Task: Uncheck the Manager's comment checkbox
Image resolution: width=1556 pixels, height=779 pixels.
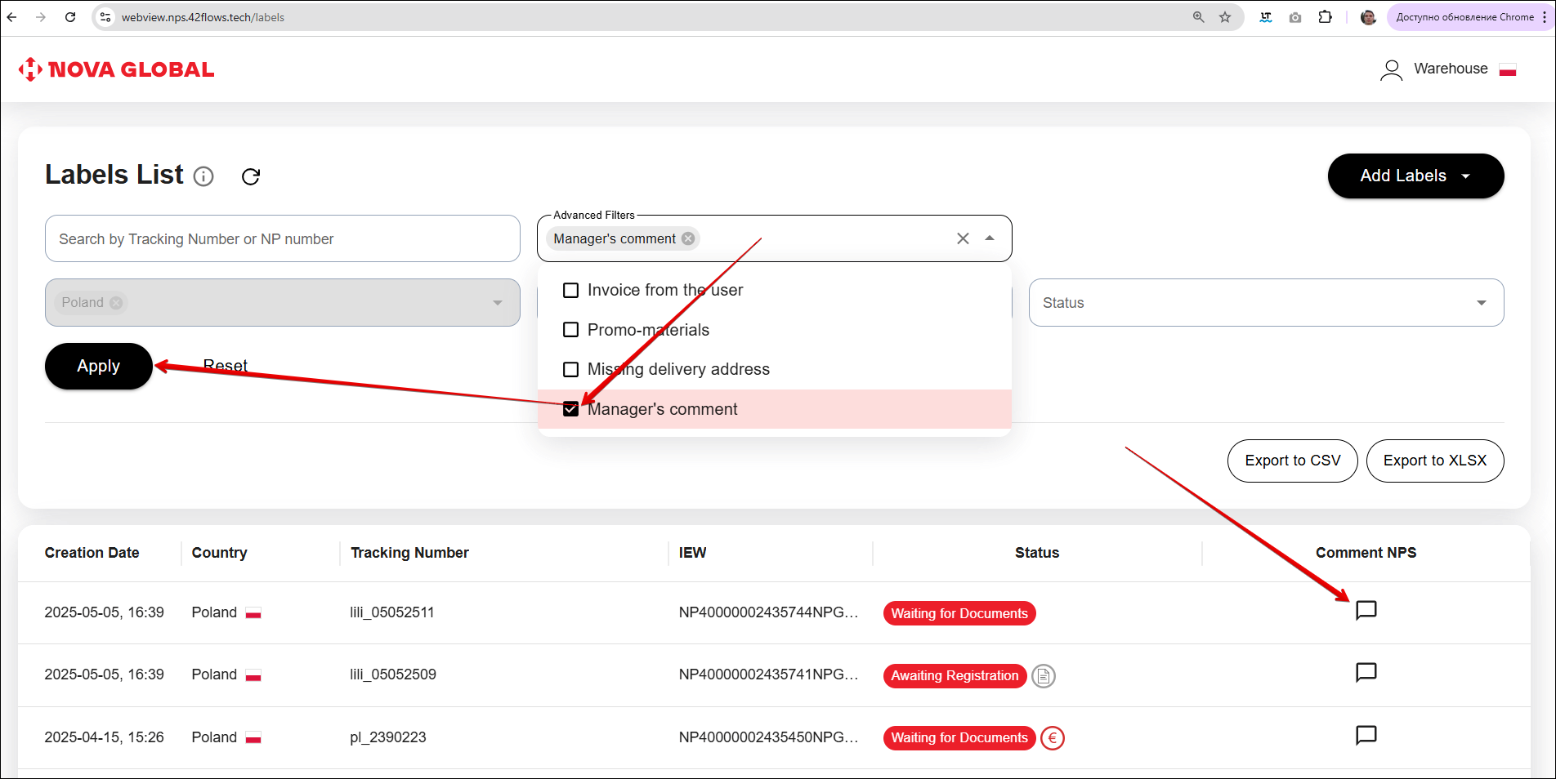Action: [571, 409]
